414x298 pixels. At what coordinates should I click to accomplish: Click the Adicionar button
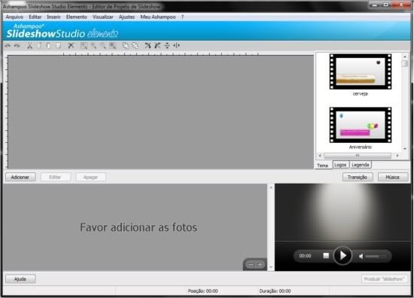pyautogui.click(x=20, y=177)
